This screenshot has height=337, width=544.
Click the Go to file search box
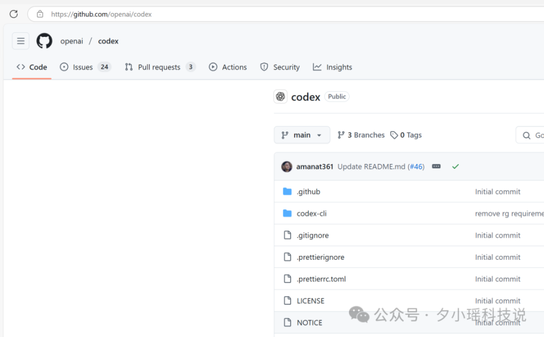pyautogui.click(x=530, y=135)
